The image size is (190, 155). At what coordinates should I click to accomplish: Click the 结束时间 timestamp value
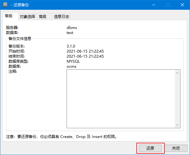coord(85,56)
